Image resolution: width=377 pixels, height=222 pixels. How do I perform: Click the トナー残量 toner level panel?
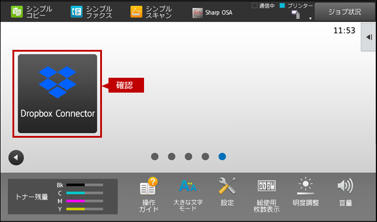tap(63, 196)
